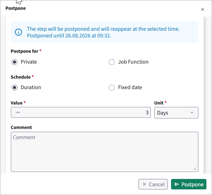212x195 pixels.
Task: Click the Schedule field label
Action: click(x=21, y=77)
